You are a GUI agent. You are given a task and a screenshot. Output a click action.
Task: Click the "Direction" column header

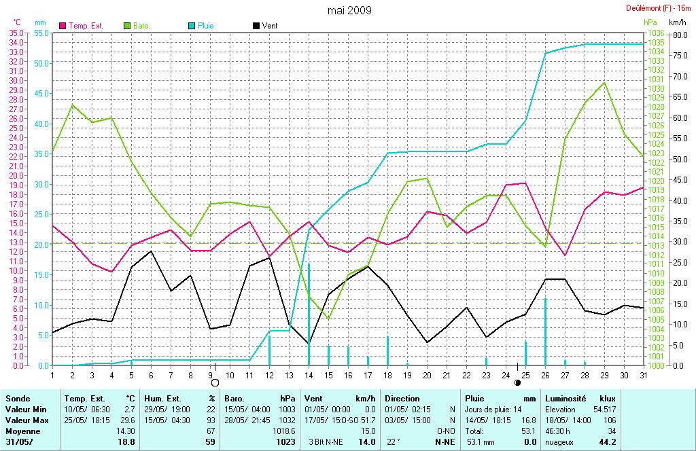(404, 399)
